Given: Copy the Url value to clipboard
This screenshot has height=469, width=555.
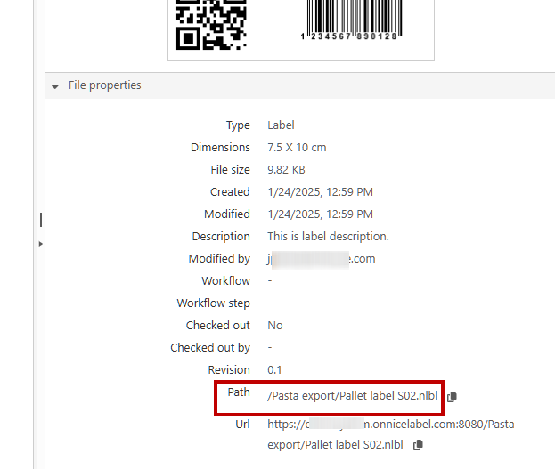Looking at the screenshot, I should 418,445.
